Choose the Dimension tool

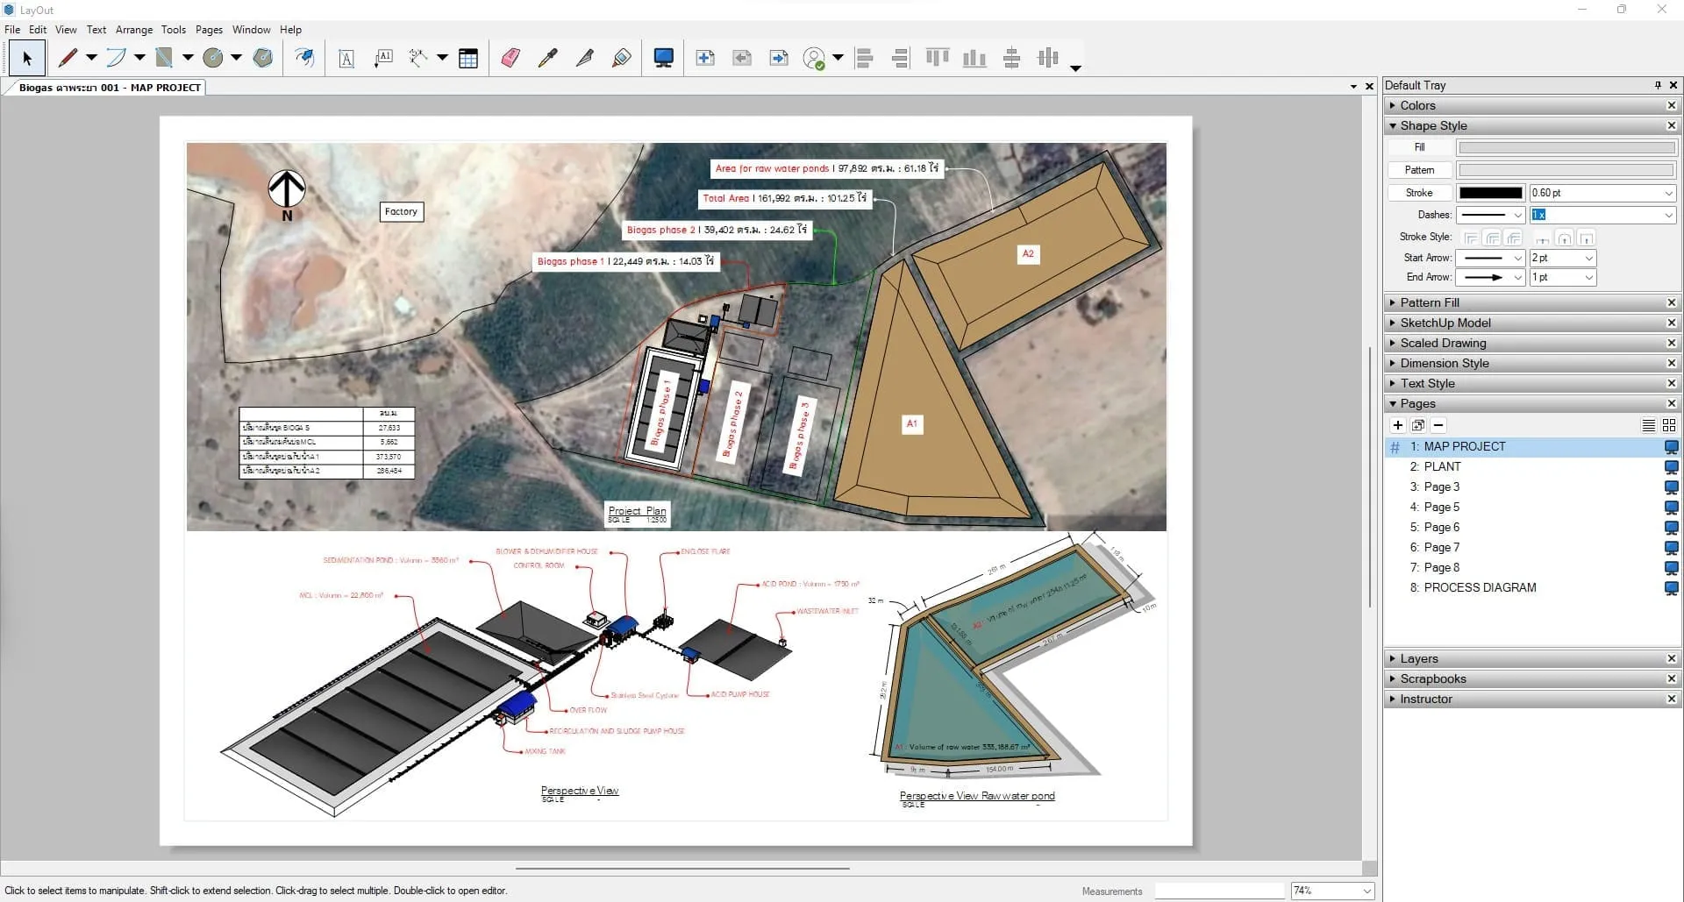pos(418,58)
